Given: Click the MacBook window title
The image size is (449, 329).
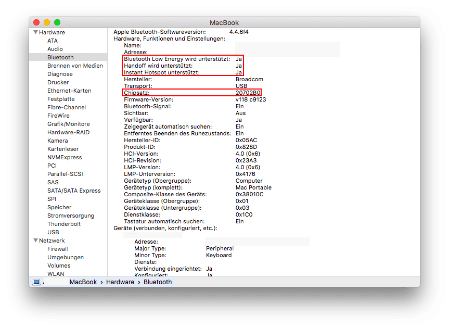Looking at the screenshot, I should (x=224, y=22).
